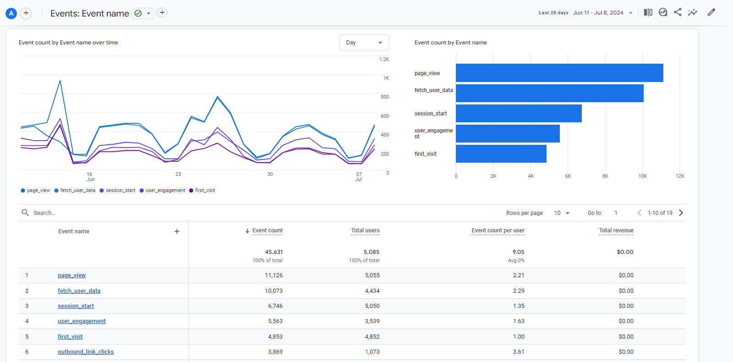Sort by Total users column header

[x=365, y=230]
